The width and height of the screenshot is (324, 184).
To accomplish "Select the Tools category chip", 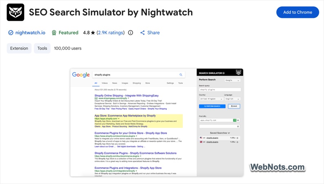I will click(42, 48).
